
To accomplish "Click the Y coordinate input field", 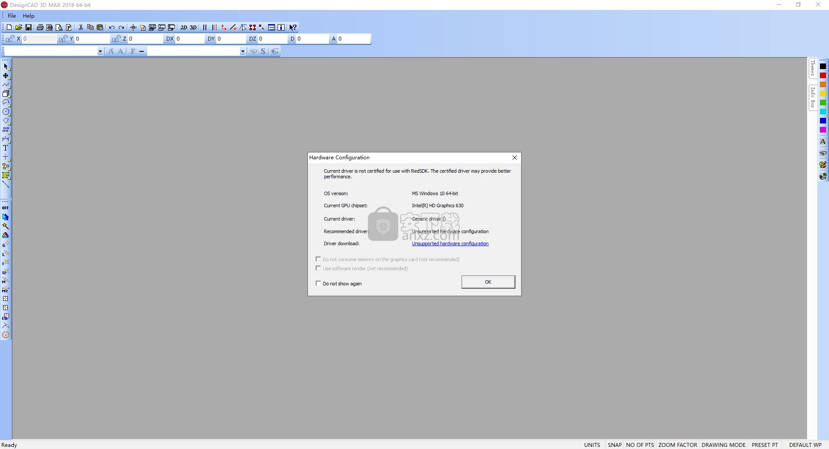I will [92, 39].
